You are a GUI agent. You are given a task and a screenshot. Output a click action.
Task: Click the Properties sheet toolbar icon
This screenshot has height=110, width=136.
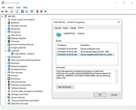[17, 11]
